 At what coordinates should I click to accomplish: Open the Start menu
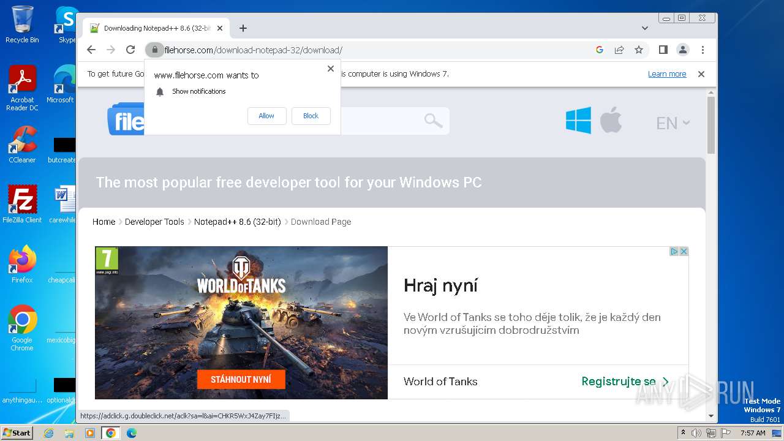pos(17,433)
